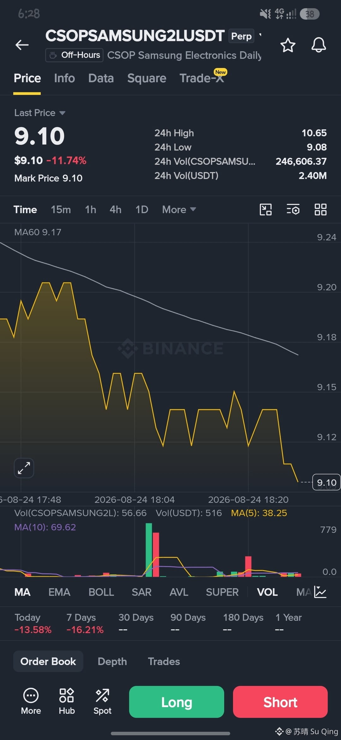Tap the MA60 9.17 indicator label

[38, 232]
